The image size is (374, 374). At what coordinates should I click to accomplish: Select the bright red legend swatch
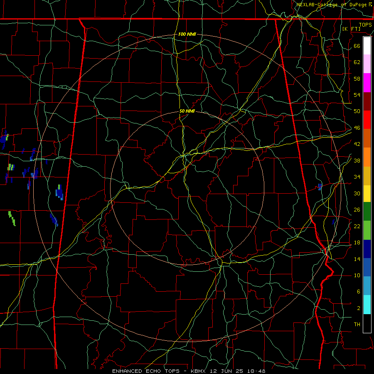(367, 120)
